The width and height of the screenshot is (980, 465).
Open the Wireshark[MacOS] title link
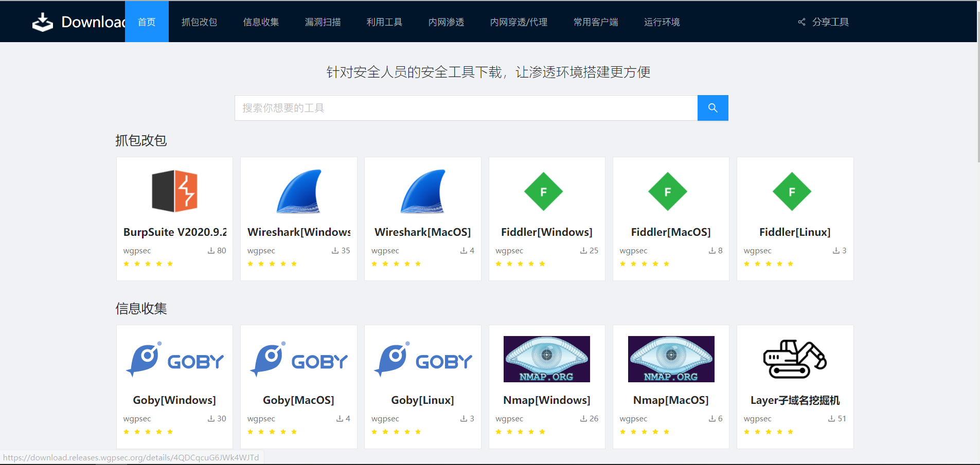click(423, 232)
